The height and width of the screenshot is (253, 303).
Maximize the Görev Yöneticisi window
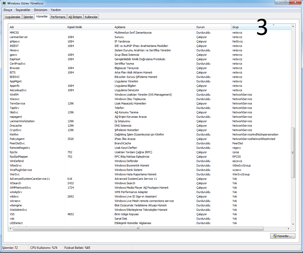(x=286, y=2)
